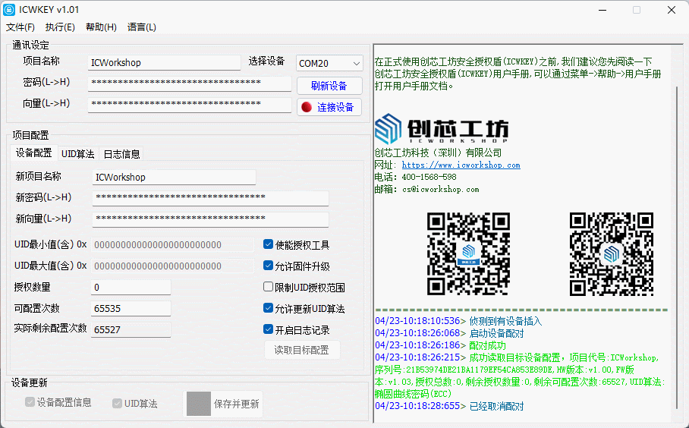
Task: Click the 项目名称 input field
Action: click(164, 62)
